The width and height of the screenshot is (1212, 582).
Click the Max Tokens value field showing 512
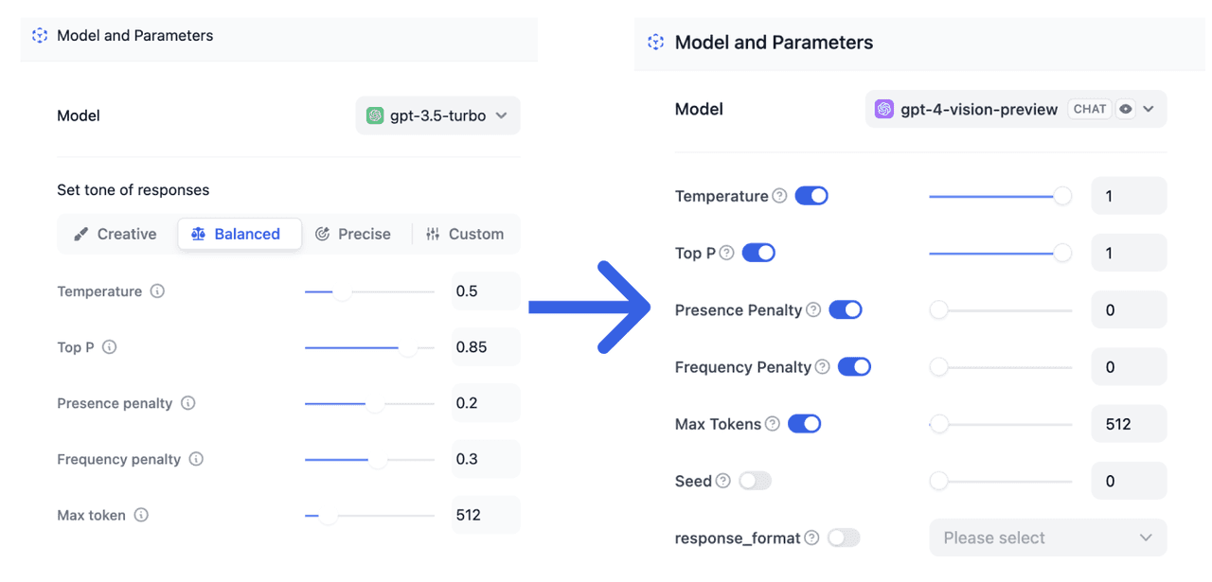[x=1129, y=424]
